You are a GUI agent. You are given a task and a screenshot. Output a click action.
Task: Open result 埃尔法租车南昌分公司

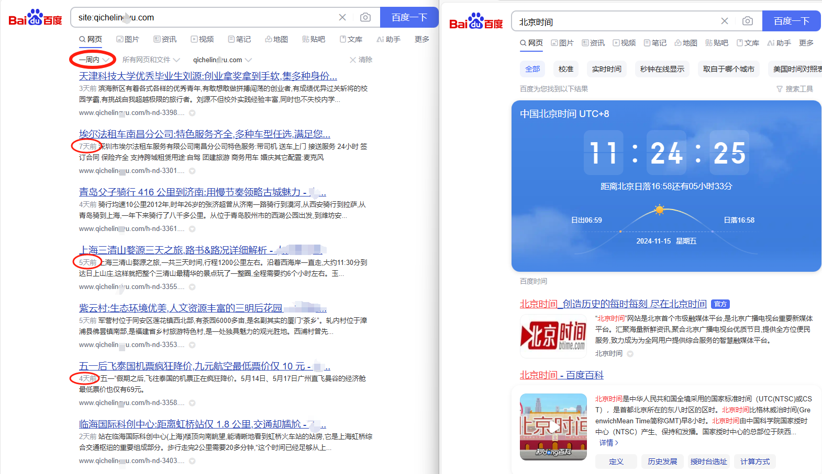click(x=205, y=134)
